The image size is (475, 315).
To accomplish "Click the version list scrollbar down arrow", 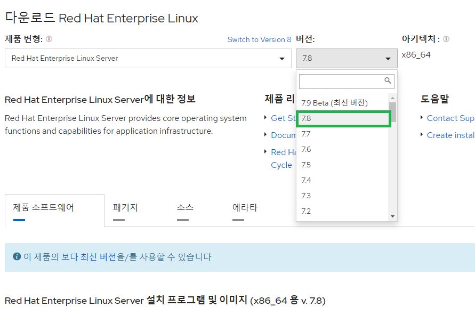I will click(392, 216).
